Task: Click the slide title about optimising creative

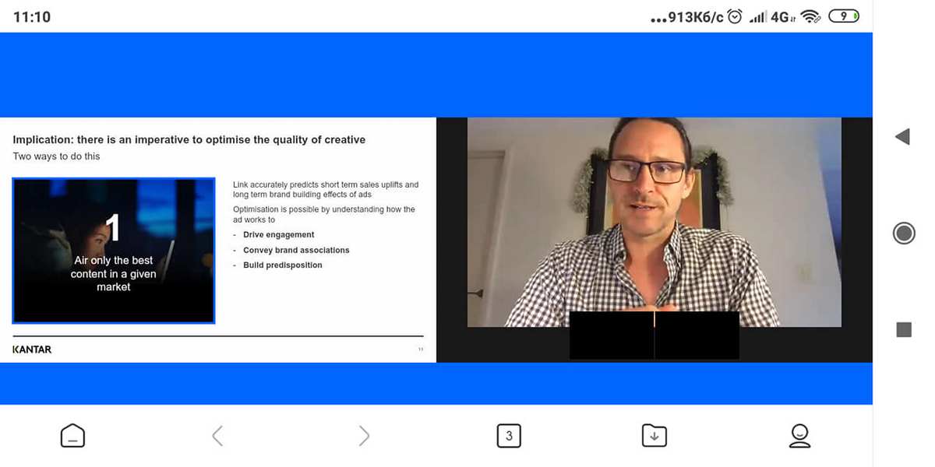Action: (x=189, y=140)
